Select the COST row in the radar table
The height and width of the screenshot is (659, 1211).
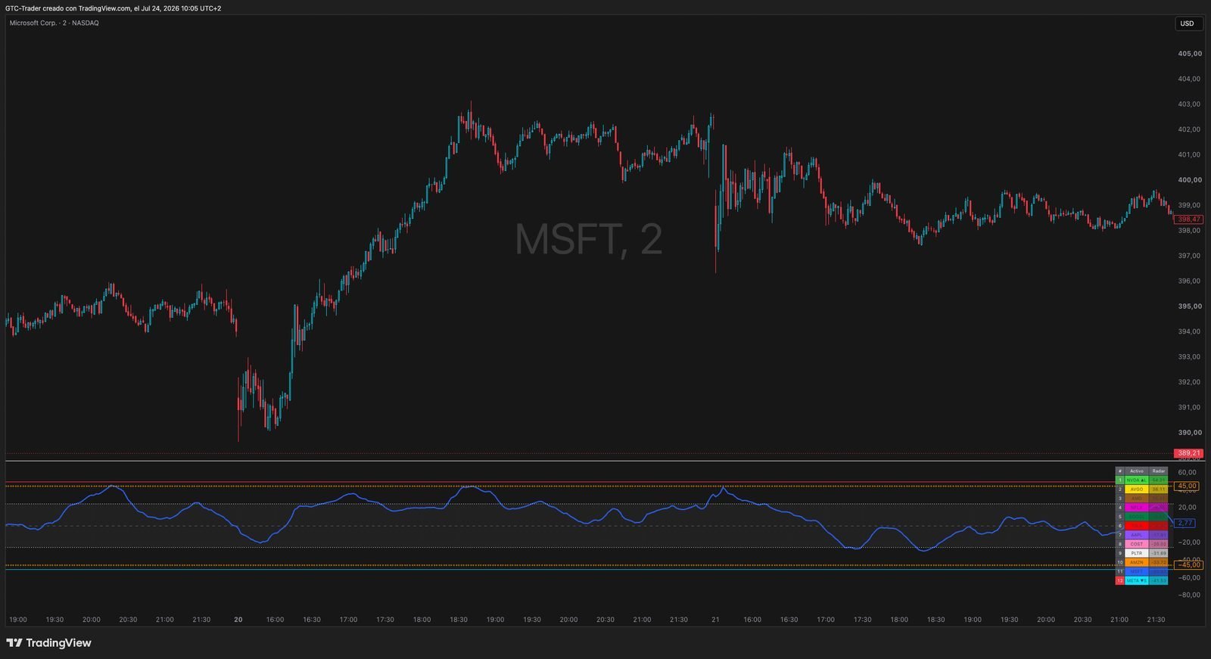click(x=1141, y=544)
